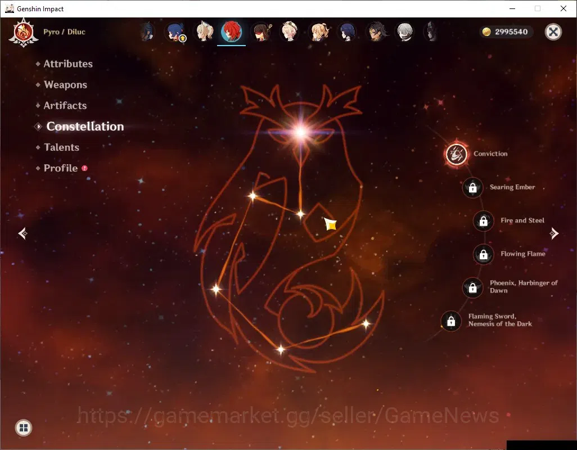Select the red-haired Diluc portrait
577x450 pixels.
coord(231,31)
